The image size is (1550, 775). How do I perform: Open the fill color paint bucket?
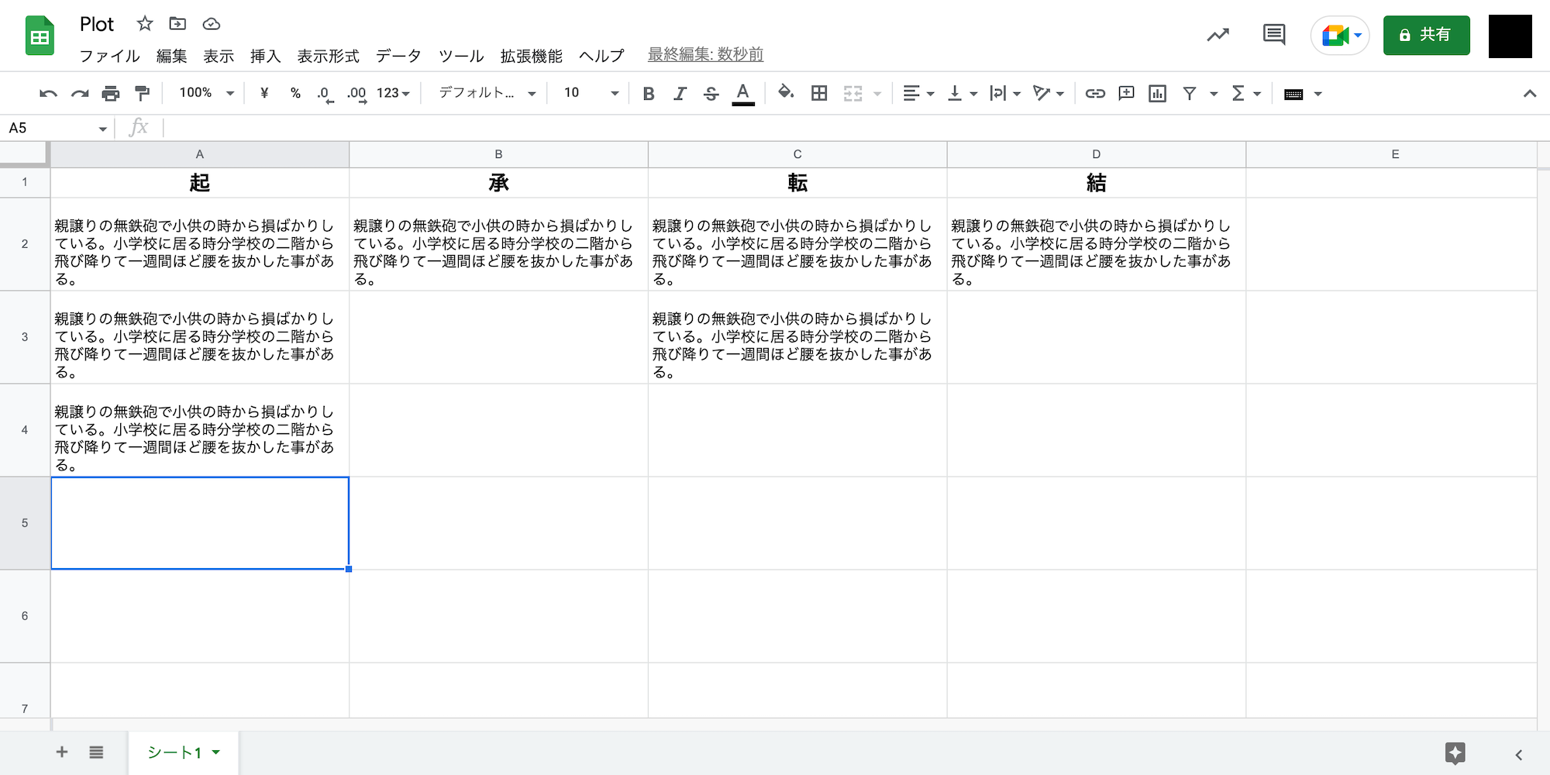[x=786, y=93]
